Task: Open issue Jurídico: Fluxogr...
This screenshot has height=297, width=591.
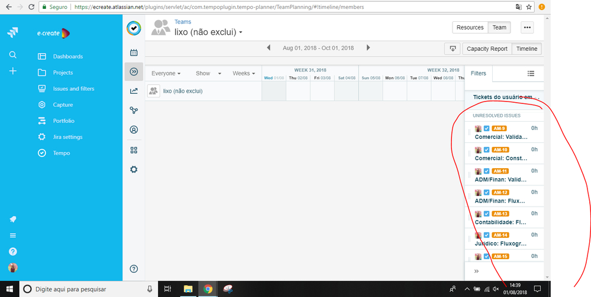Action: coord(501,243)
